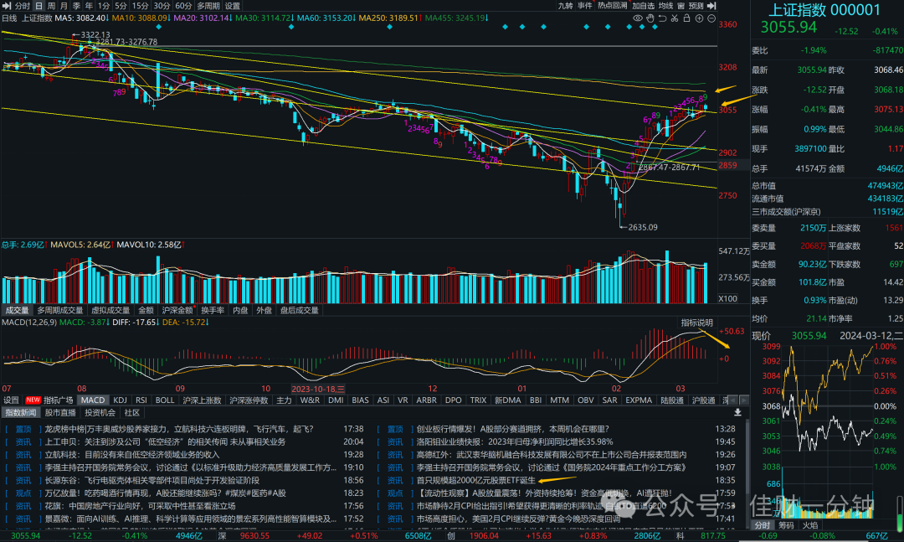Open the 指标广场 indicator plaza
This screenshot has height=542, width=904.
[x=59, y=400]
